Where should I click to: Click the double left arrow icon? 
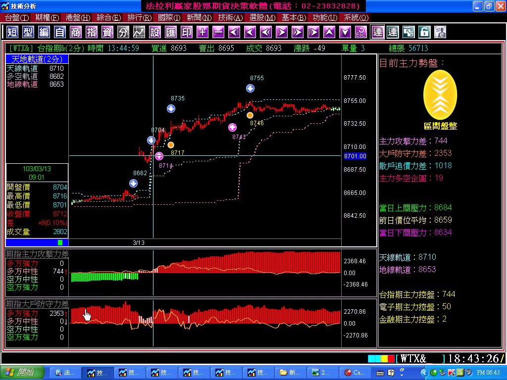(266, 32)
